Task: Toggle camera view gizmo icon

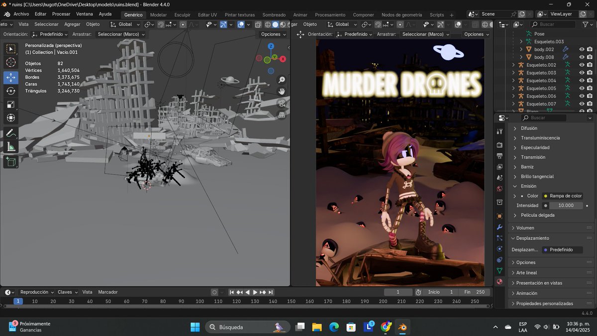Action: pyautogui.click(x=282, y=104)
